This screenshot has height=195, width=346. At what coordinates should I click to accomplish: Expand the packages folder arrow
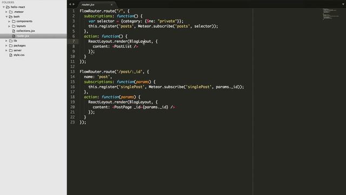(x=6, y=45)
